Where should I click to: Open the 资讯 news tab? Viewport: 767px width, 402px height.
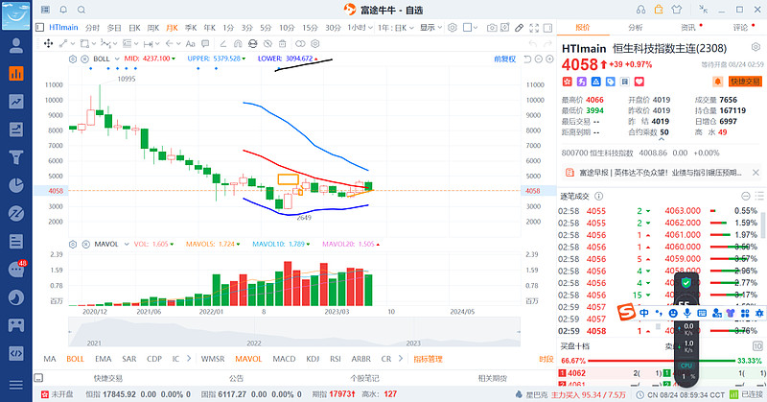pos(688,28)
